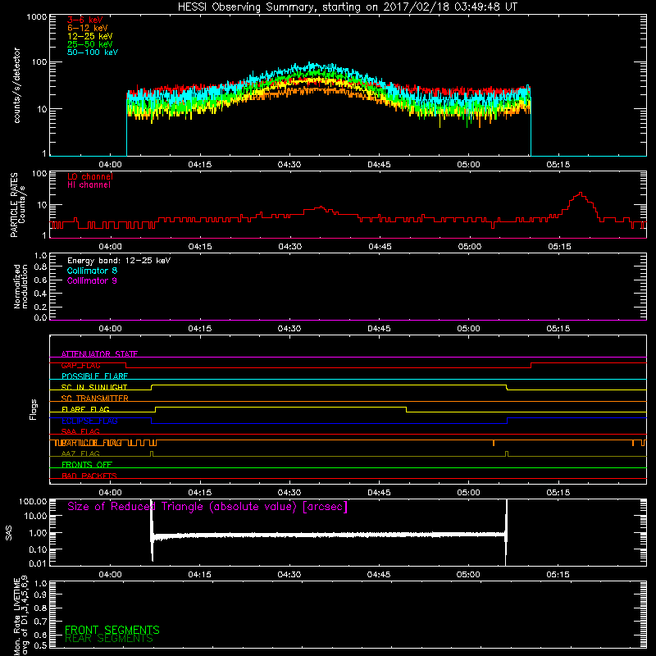Click the GAP_FLAG label
Image resolution: width=656 pixels, height=656 pixels.
click(80, 366)
